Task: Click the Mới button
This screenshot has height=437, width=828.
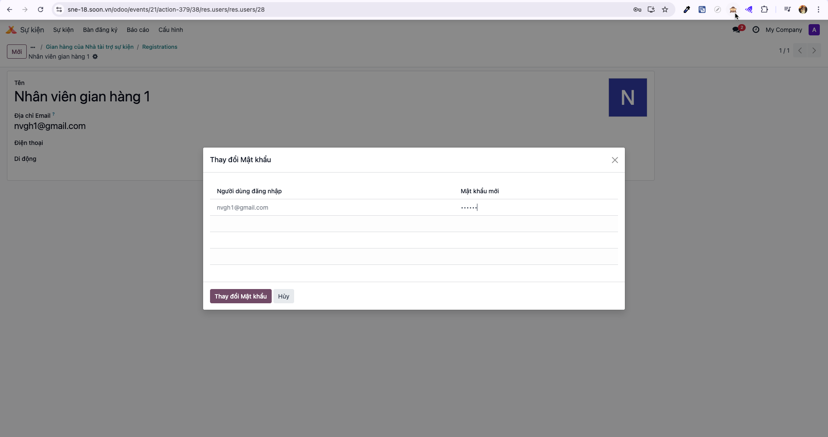Action: [17, 52]
